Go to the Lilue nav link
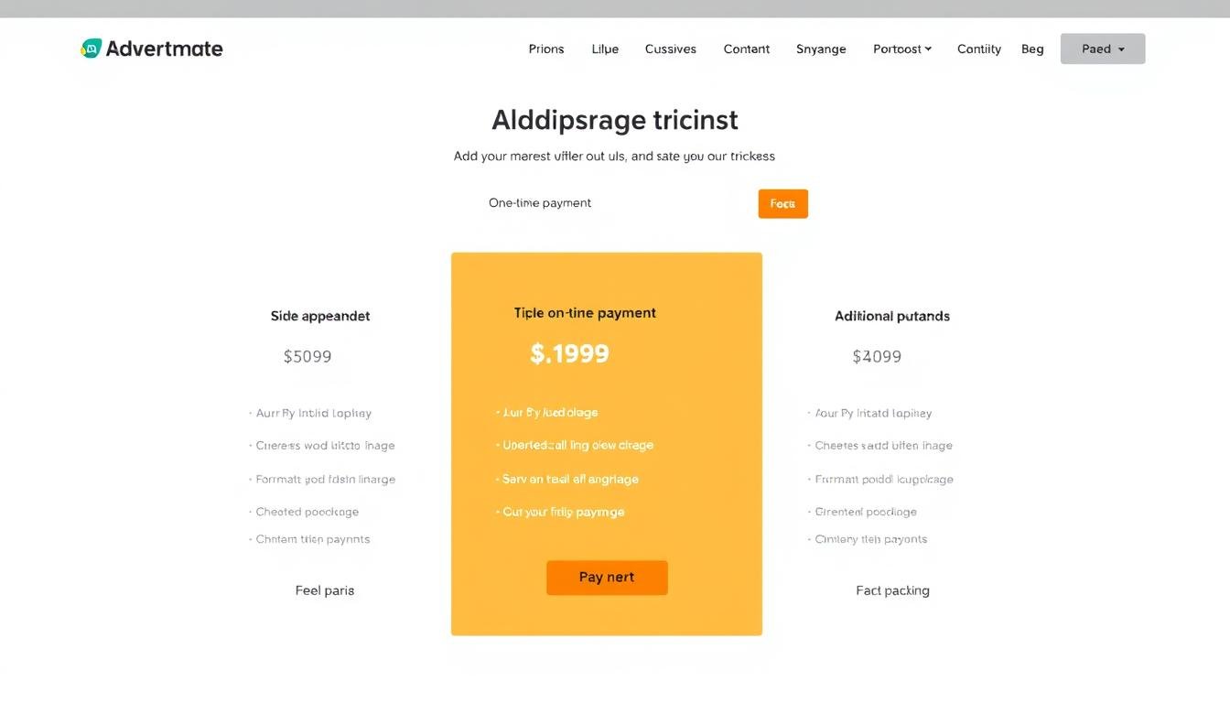Viewport: 1230px width, 703px height. coord(605,49)
